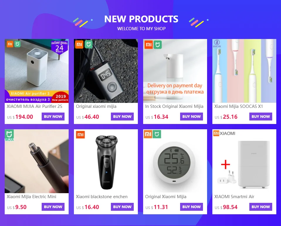Click BUY NOW for the $46.40 product
This screenshot has width=281, height=226.
click(122, 117)
